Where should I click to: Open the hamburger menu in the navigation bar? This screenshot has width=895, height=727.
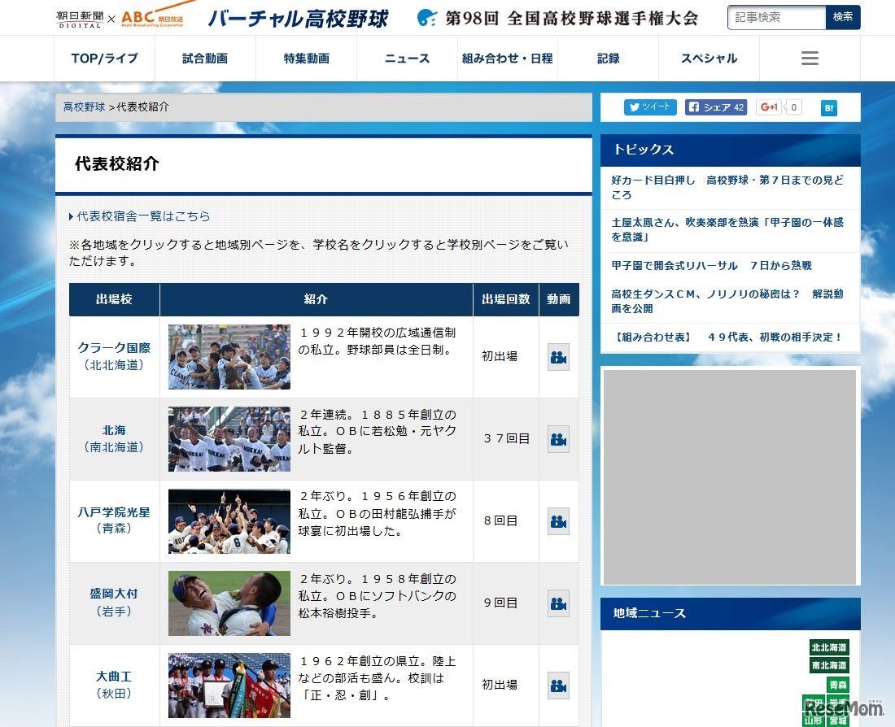click(x=808, y=58)
